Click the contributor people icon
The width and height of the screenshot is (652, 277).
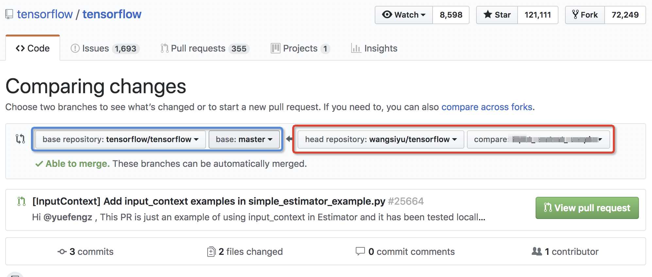tap(537, 251)
